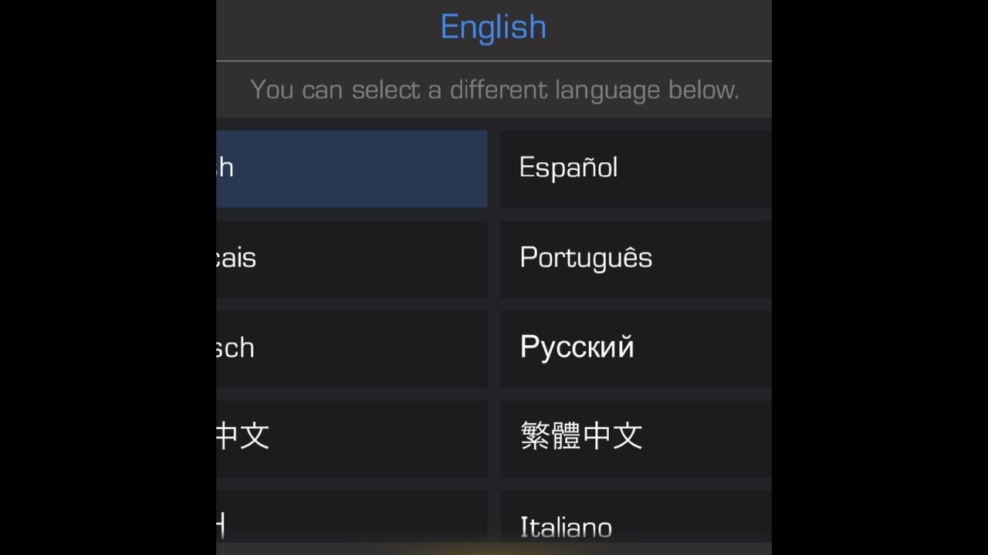Pick the left-column 中文 (Simplified) option
Screen dimensions: 988x555
coord(351,438)
